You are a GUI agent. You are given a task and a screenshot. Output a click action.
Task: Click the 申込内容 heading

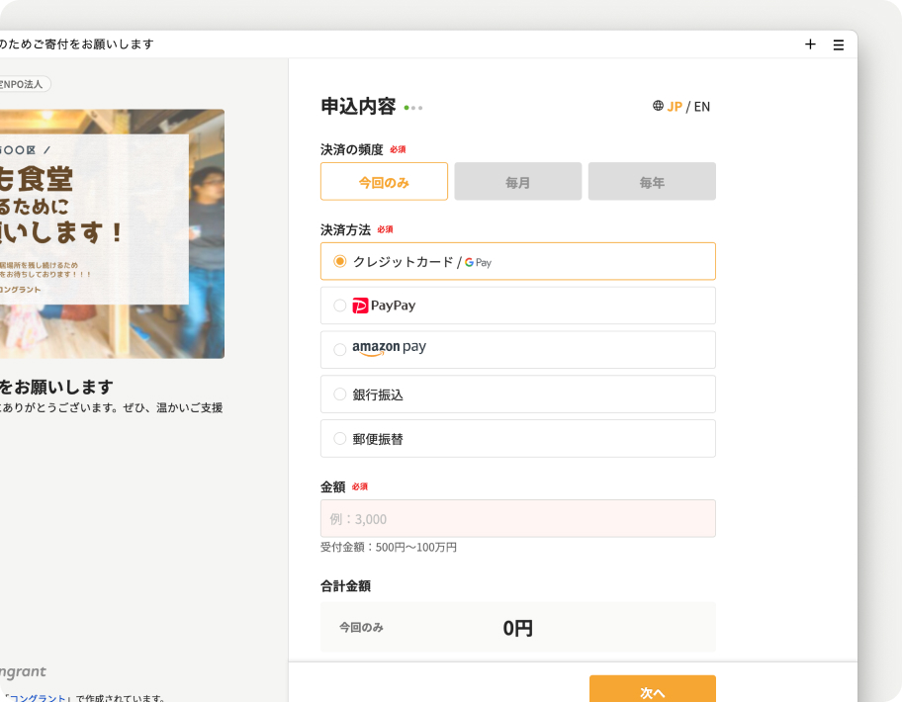[358, 107]
